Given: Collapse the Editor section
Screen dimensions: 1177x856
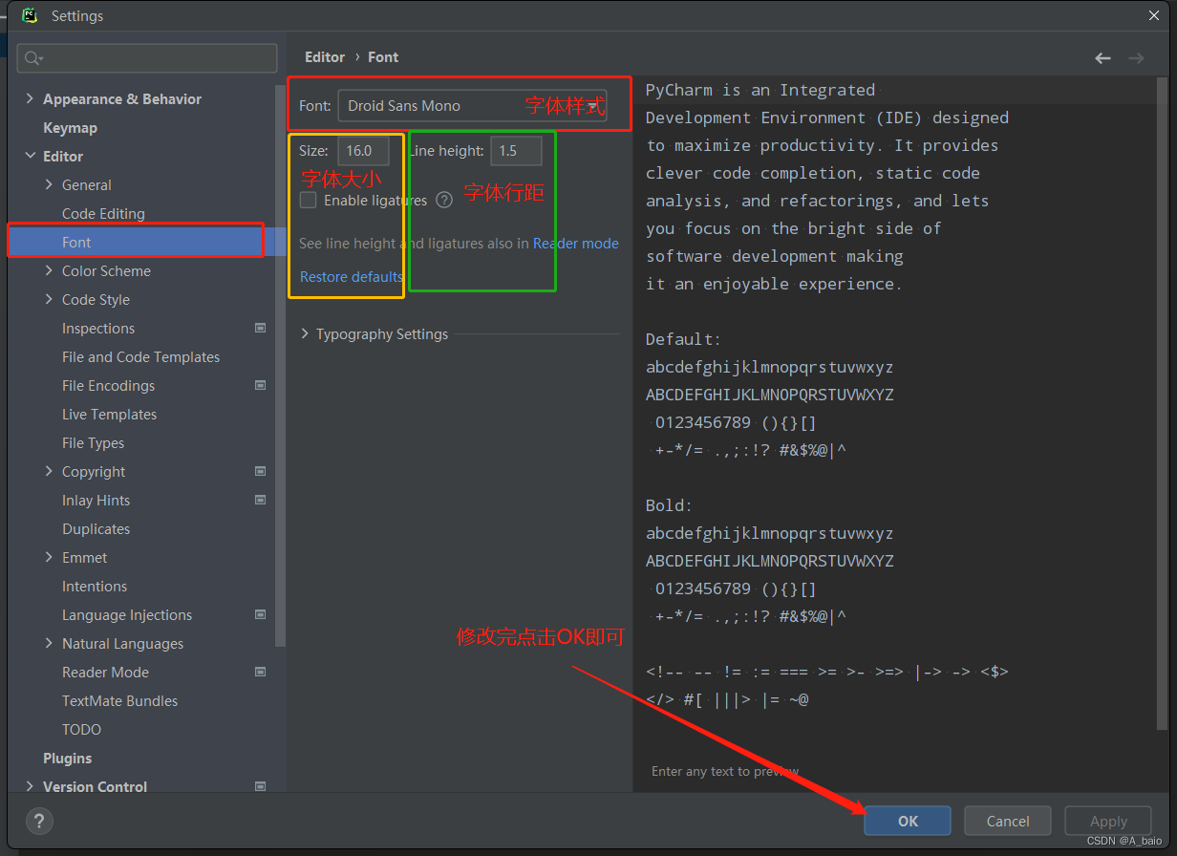Looking at the screenshot, I should [x=30, y=156].
